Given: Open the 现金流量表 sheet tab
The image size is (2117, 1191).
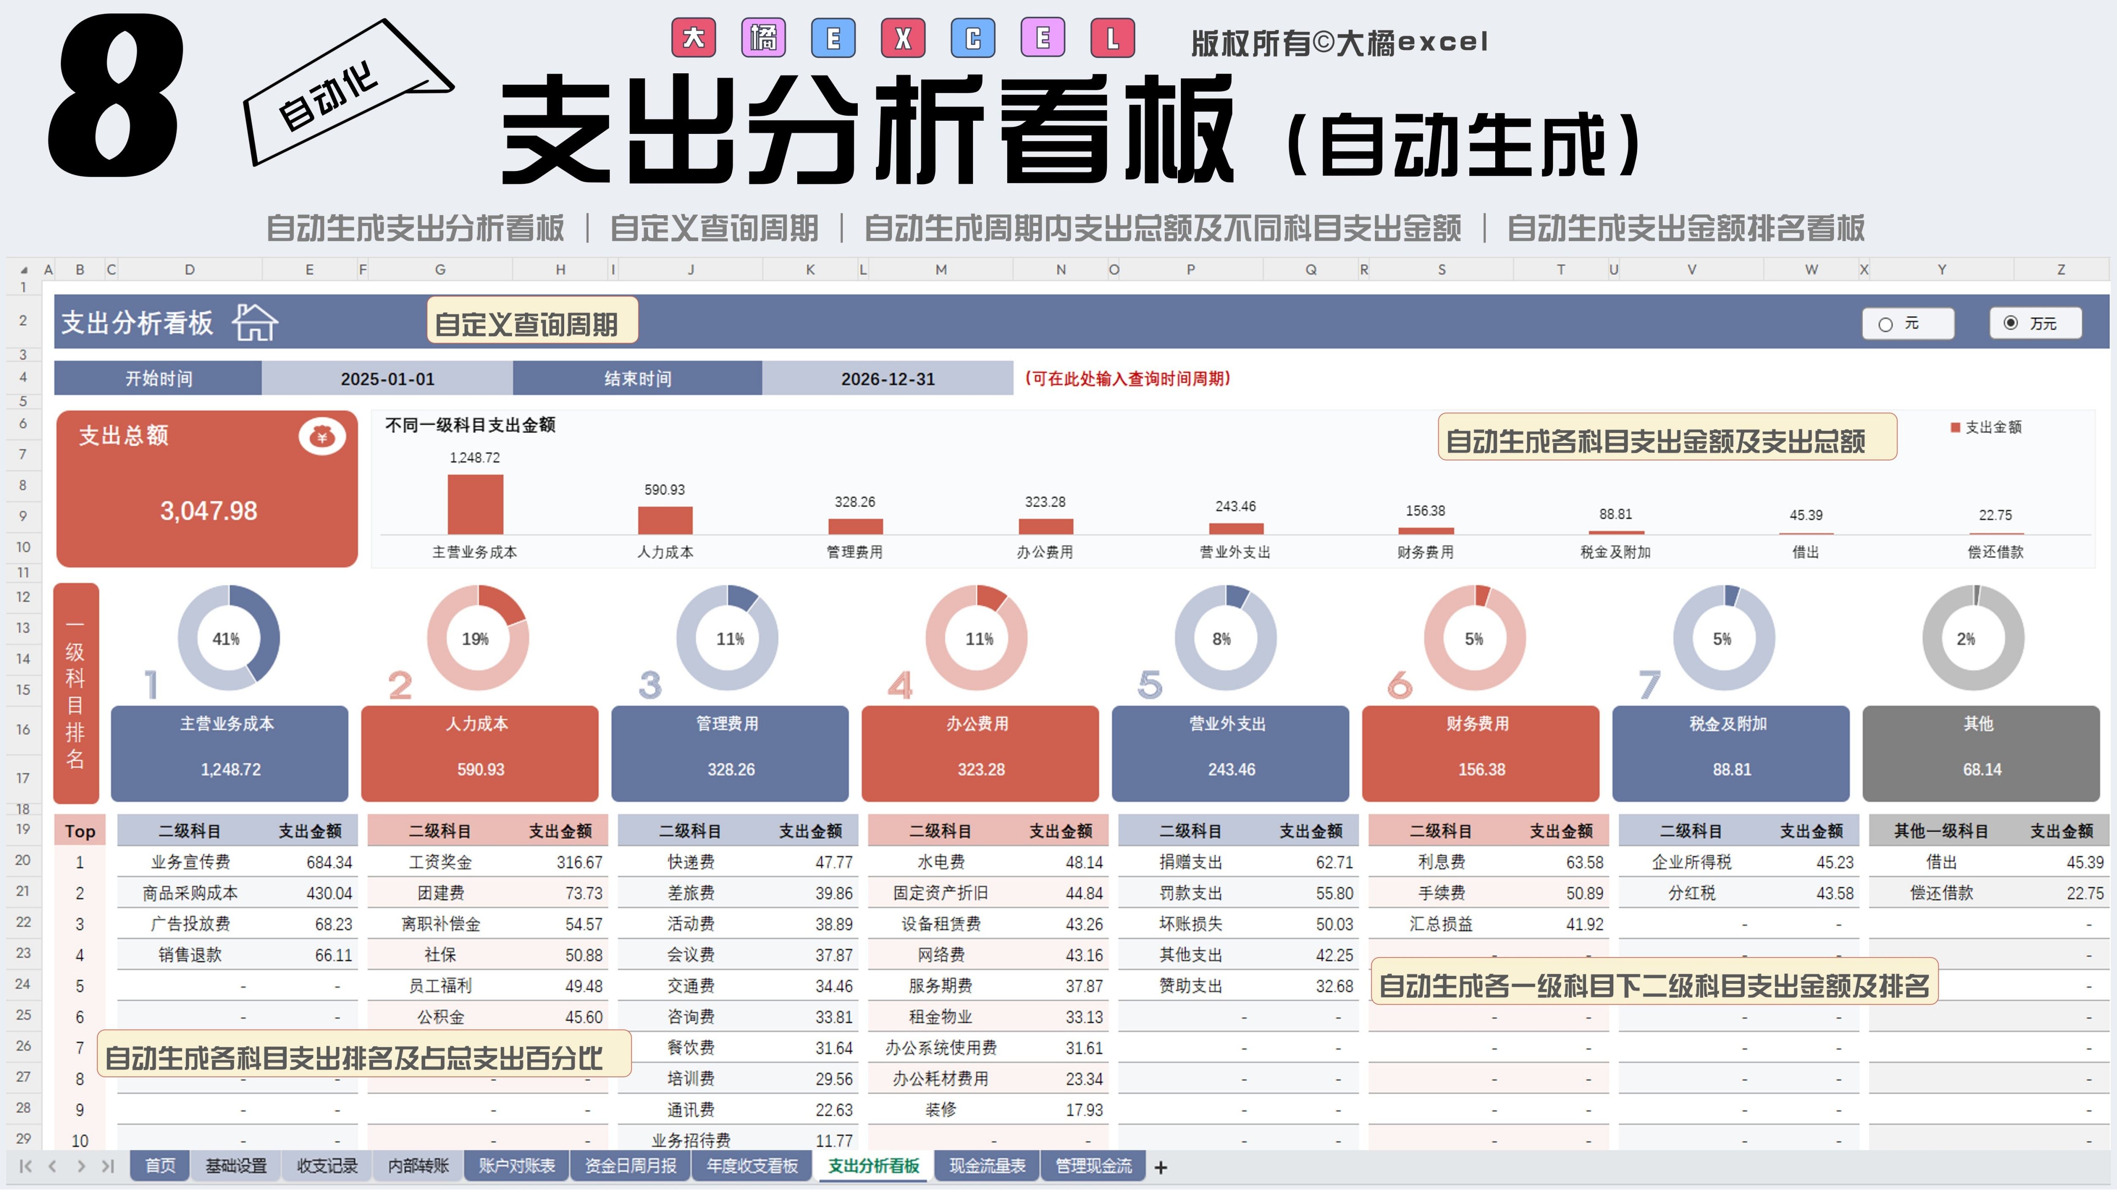Looking at the screenshot, I should pos(987,1166).
